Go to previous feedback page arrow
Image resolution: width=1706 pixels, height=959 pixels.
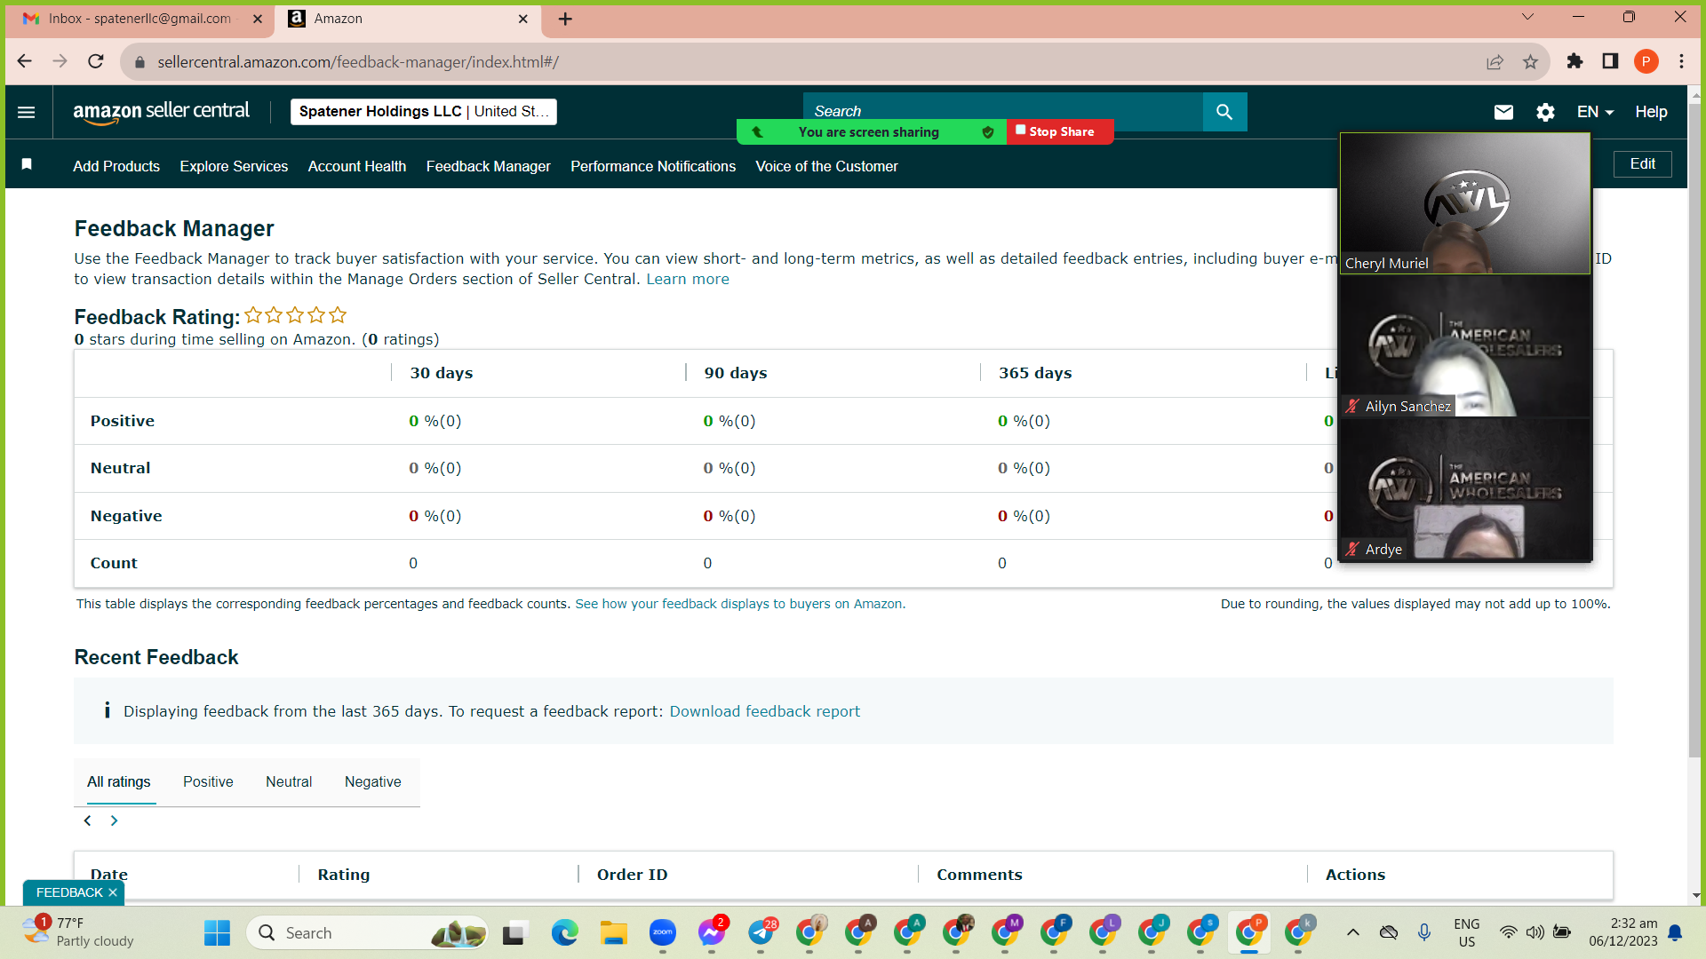[x=87, y=820]
